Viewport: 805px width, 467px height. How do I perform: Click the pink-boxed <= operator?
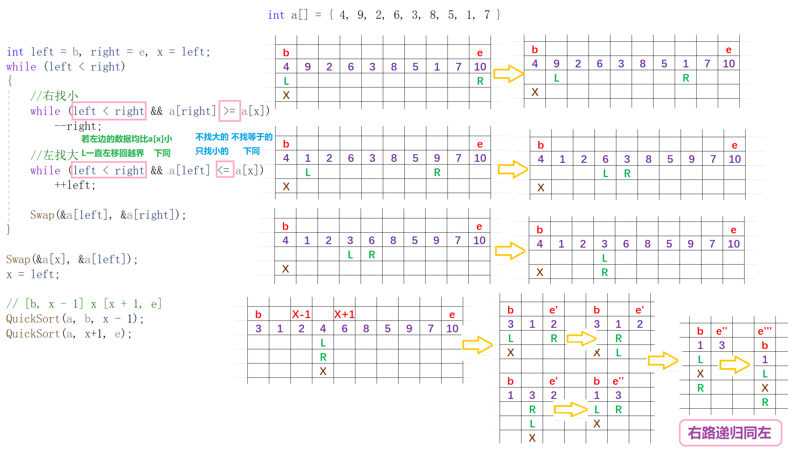point(224,170)
